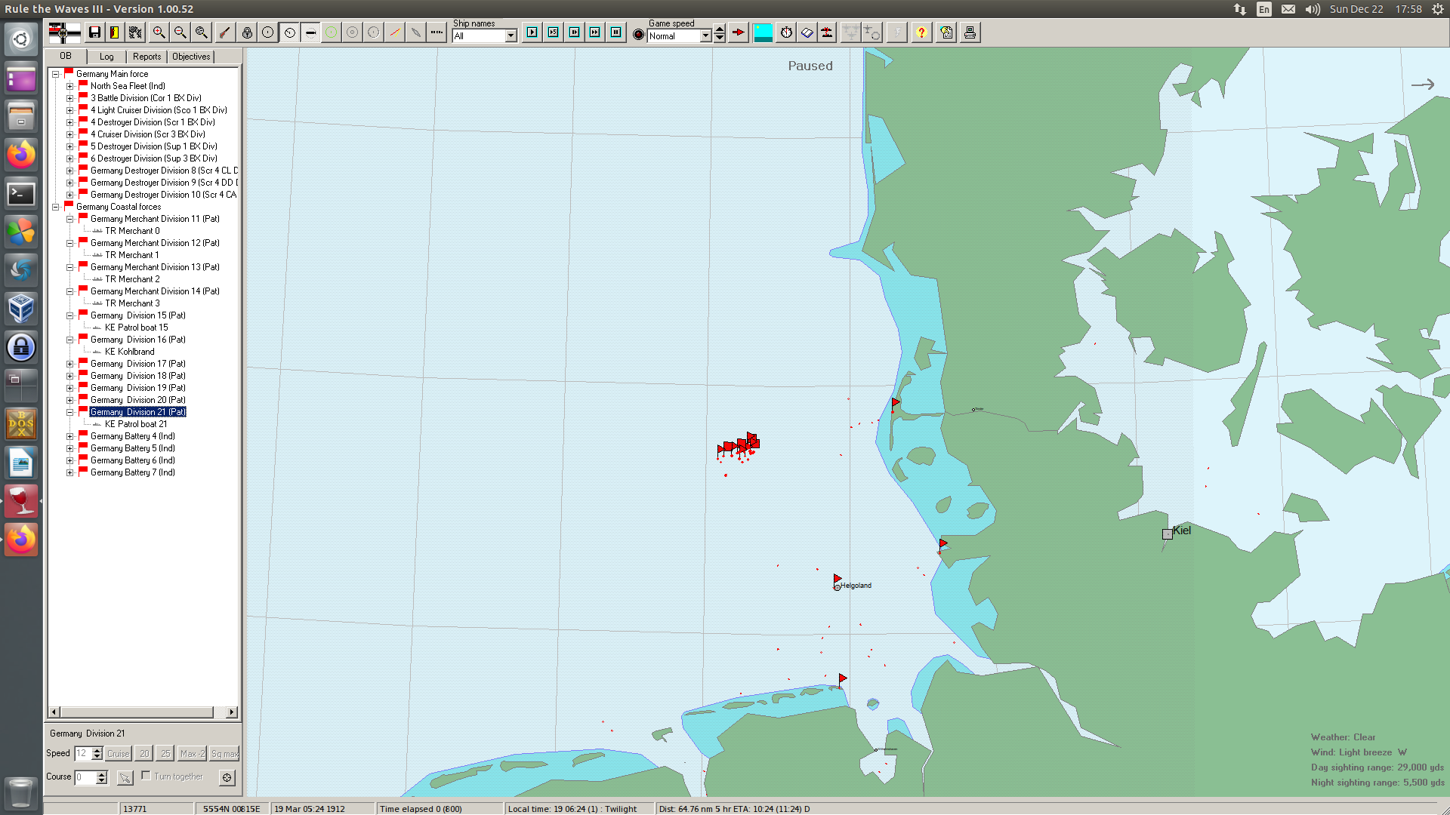Viewport: 1450px width, 815px height.
Task: Open the Terminal from the dock
Action: tap(21, 194)
